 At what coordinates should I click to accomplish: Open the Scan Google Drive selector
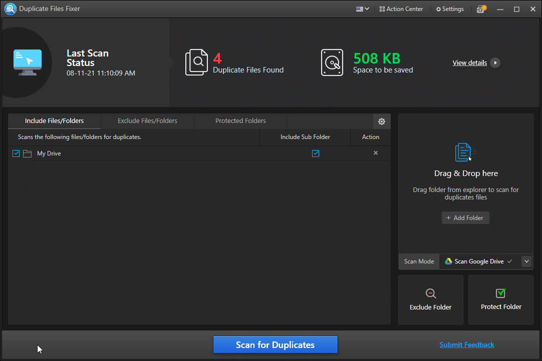478,261
